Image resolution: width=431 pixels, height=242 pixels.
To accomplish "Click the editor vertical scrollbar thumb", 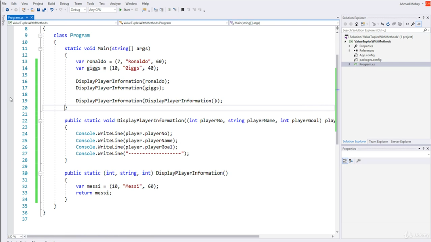I will (337, 99).
